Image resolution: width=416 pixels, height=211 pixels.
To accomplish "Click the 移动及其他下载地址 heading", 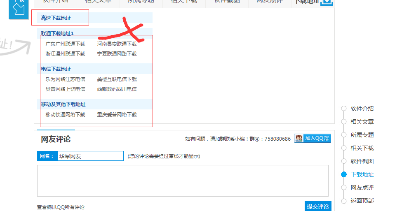I will pyautogui.click(x=63, y=104).
